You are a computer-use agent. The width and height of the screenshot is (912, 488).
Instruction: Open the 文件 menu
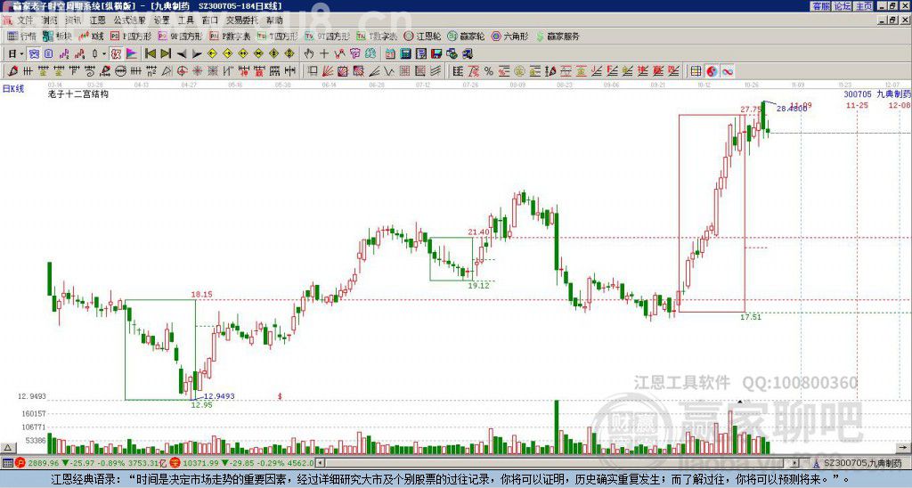[25, 20]
